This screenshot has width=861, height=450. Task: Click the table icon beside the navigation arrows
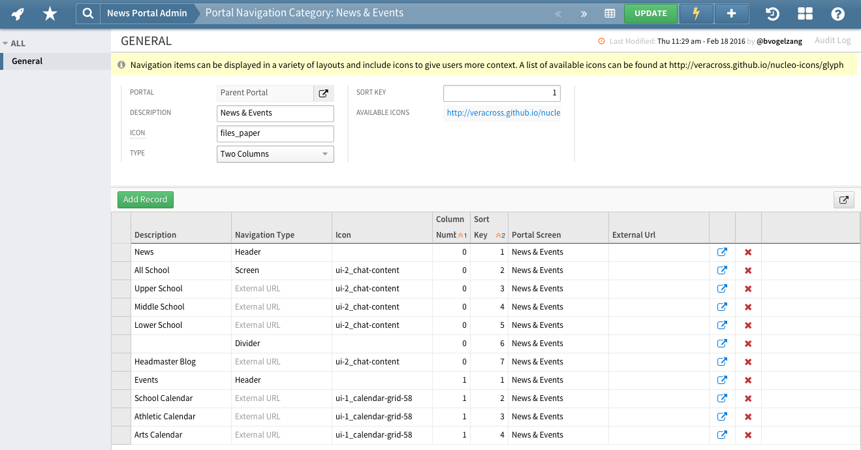tap(611, 13)
